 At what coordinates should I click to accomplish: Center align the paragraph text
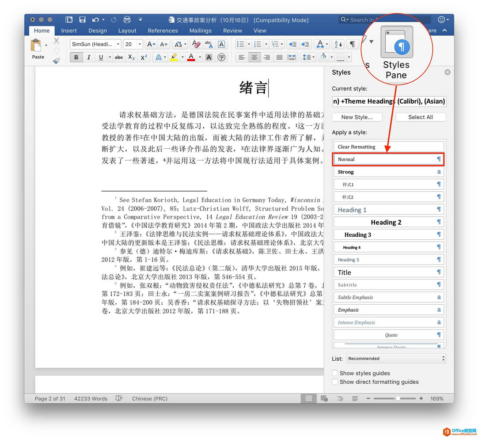[x=254, y=57]
